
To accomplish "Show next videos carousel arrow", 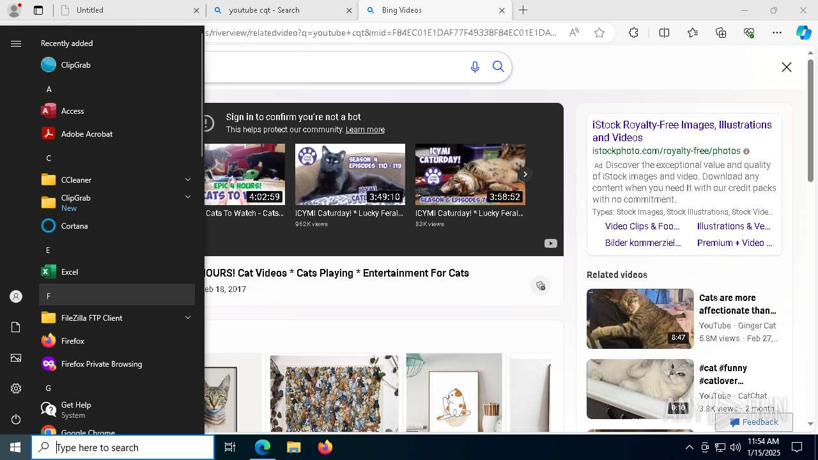I will (525, 174).
